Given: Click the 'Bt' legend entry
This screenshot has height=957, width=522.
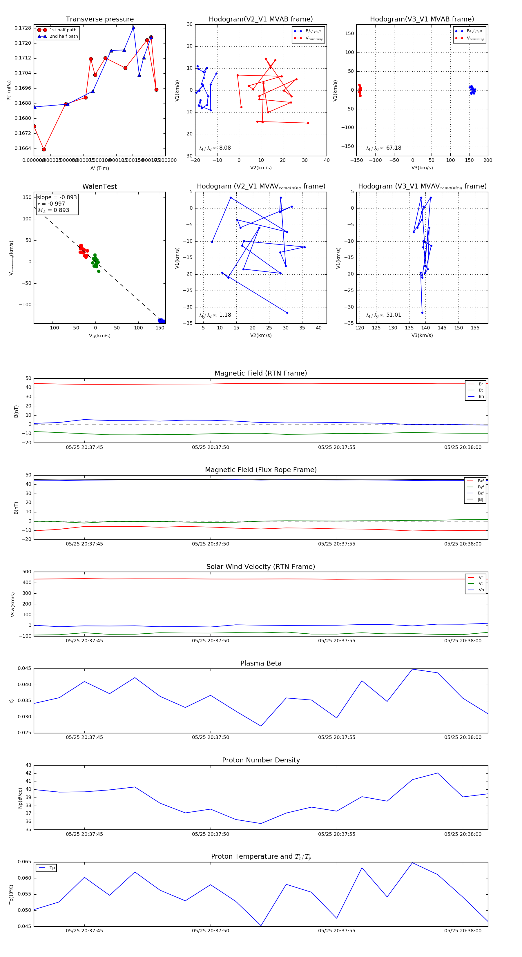Looking at the screenshot, I should point(476,390).
